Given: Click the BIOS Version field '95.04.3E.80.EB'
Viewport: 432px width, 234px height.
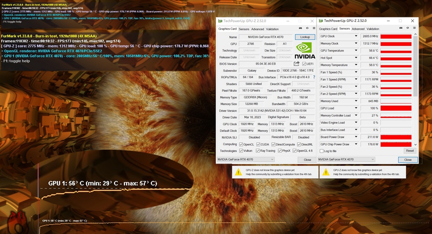Looking at the screenshot, I should coord(266,64).
